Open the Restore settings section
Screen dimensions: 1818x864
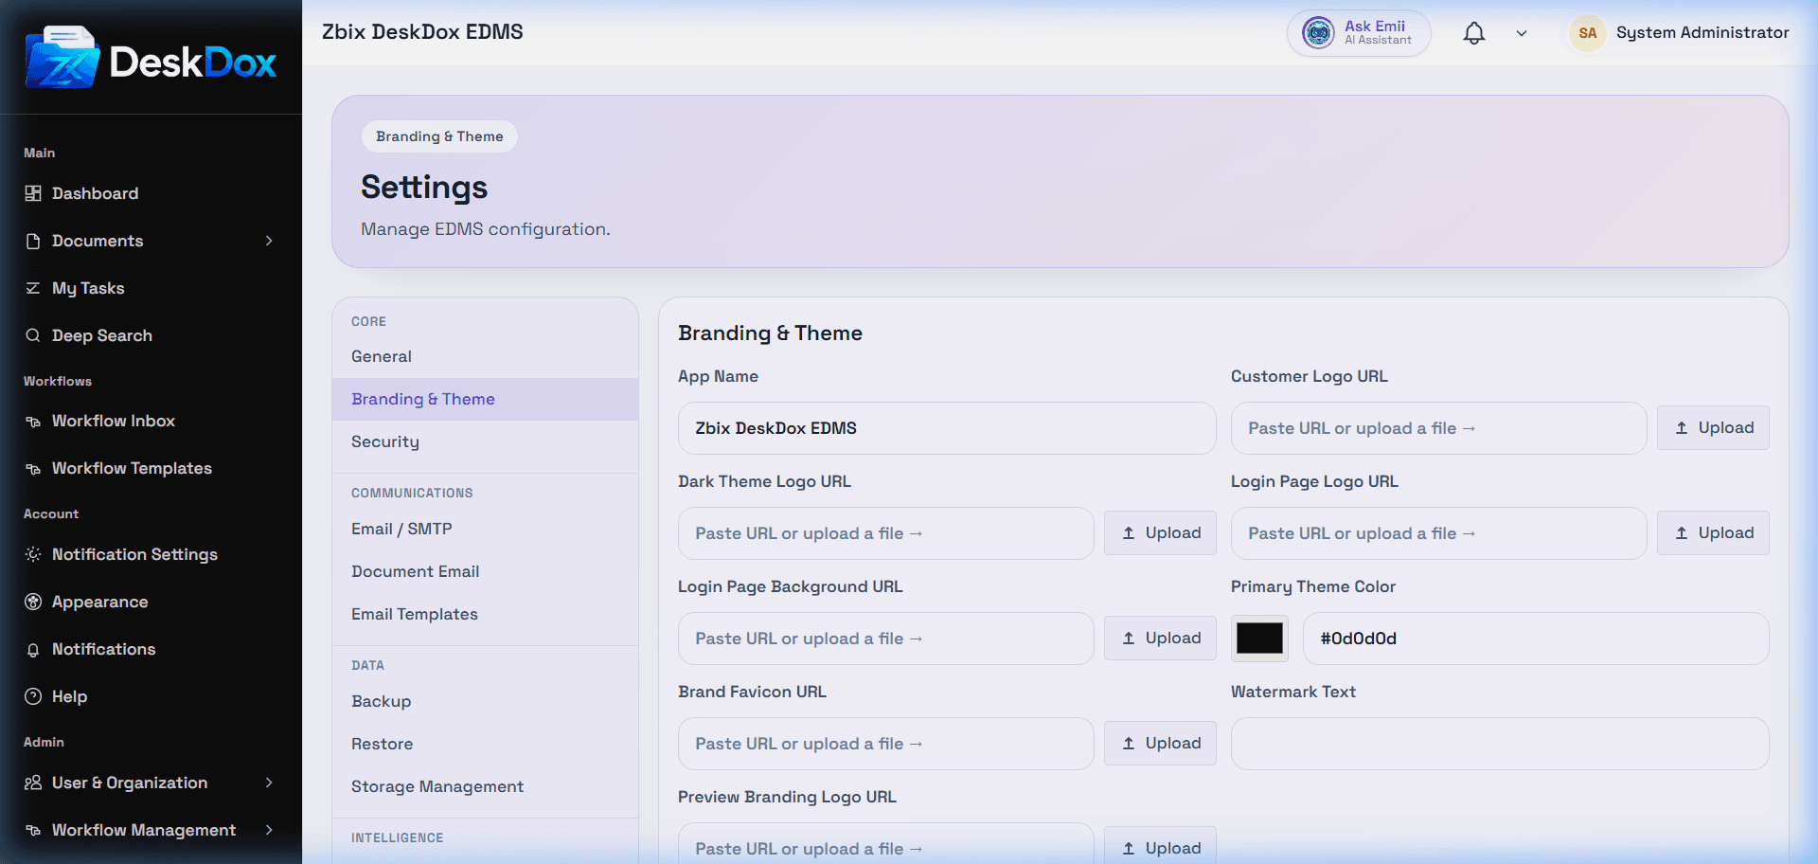(485, 744)
